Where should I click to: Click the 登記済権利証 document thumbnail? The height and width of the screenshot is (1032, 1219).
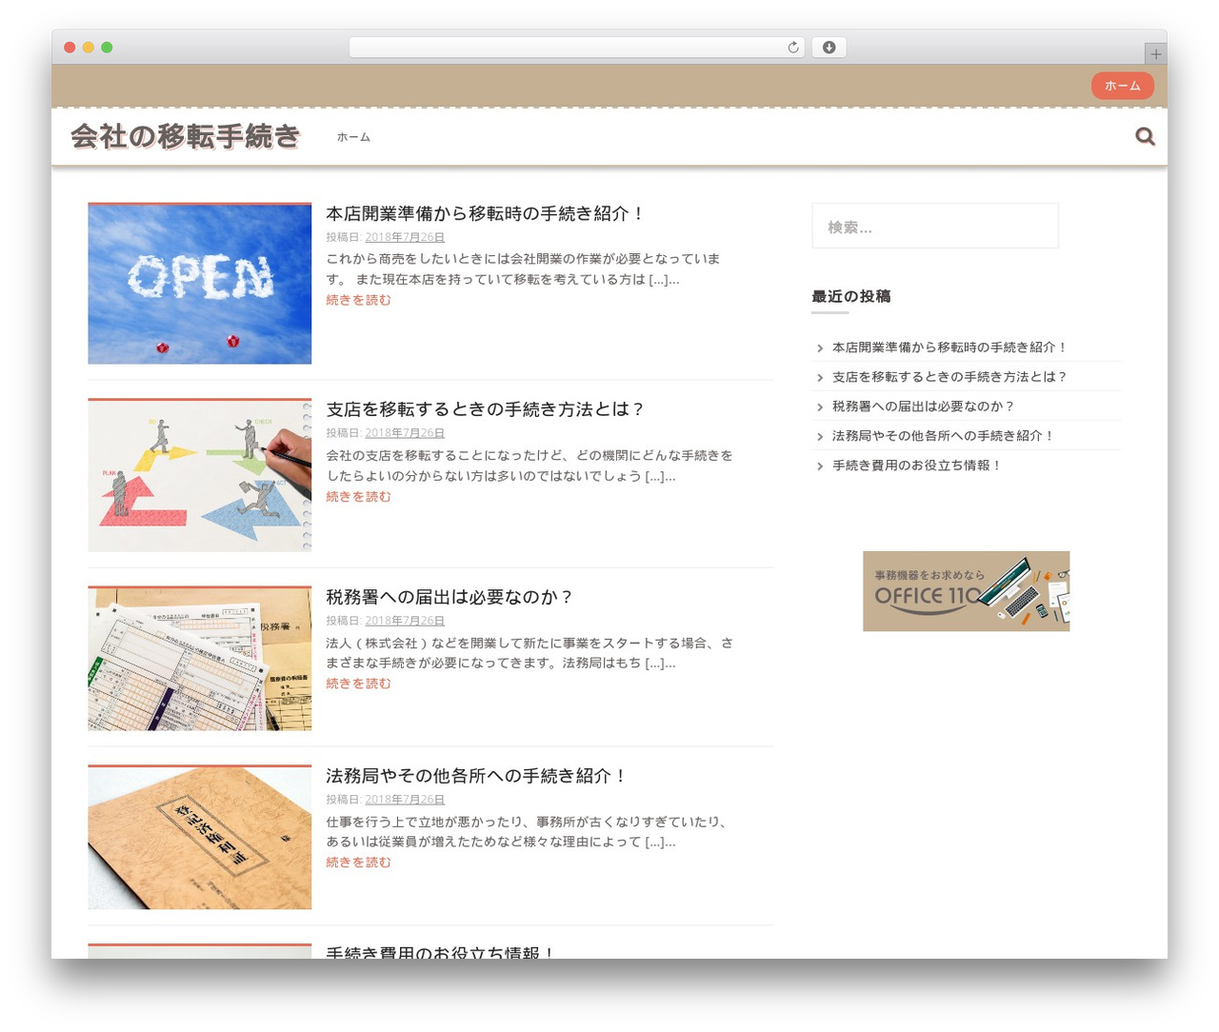click(200, 838)
